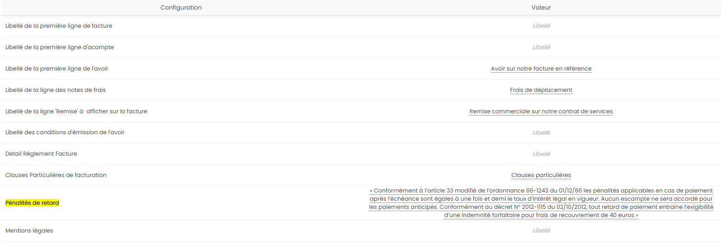Select the highlighted 'Pénalités de retard' label
721x243 pixels.
[x=32, y=203]
